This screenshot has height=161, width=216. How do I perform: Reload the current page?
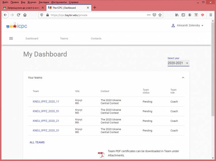tap(19, 15)
